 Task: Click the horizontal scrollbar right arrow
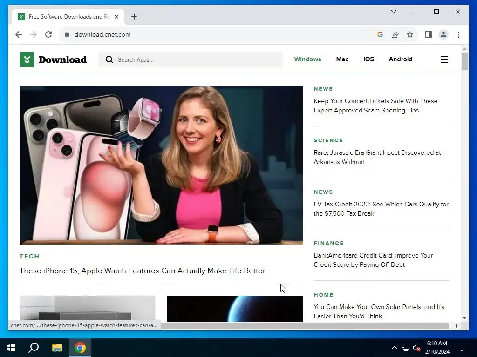click(457, 326)
